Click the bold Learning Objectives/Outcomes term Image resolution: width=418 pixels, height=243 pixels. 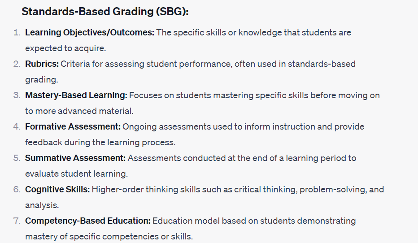pos(90,33)
